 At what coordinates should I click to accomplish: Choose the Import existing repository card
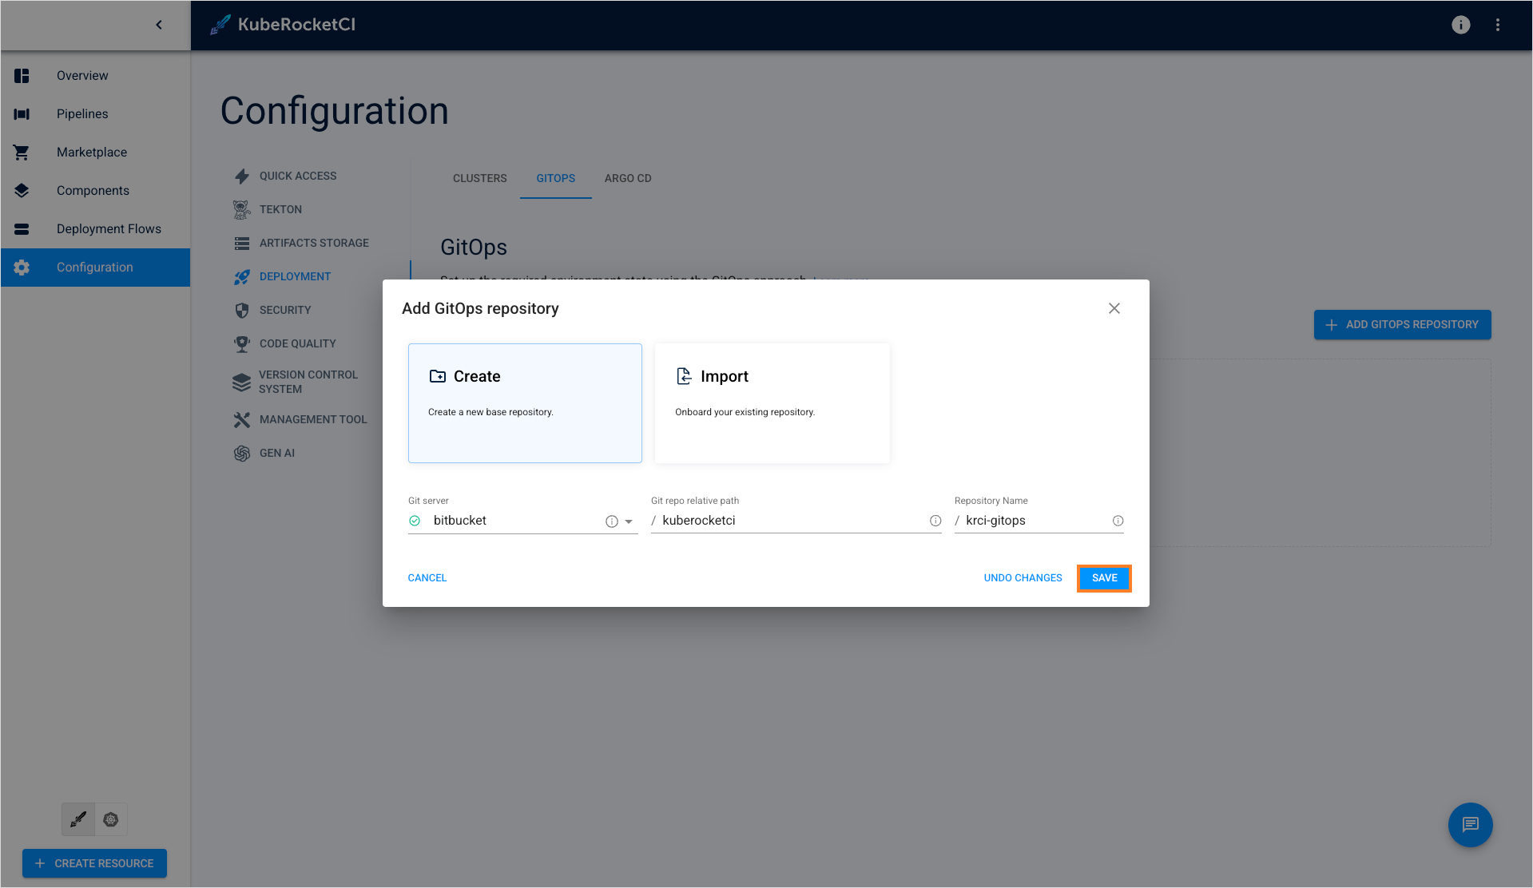772,403
